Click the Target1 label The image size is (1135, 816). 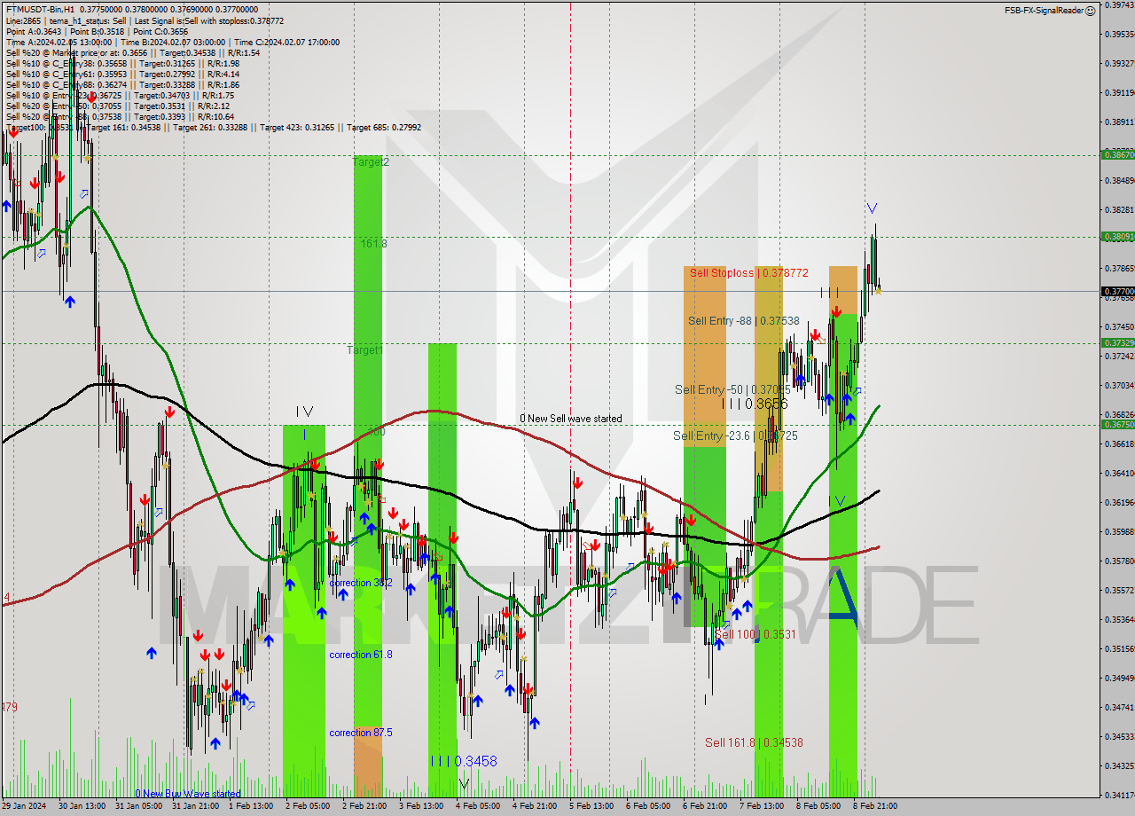[x=365, y=350]
